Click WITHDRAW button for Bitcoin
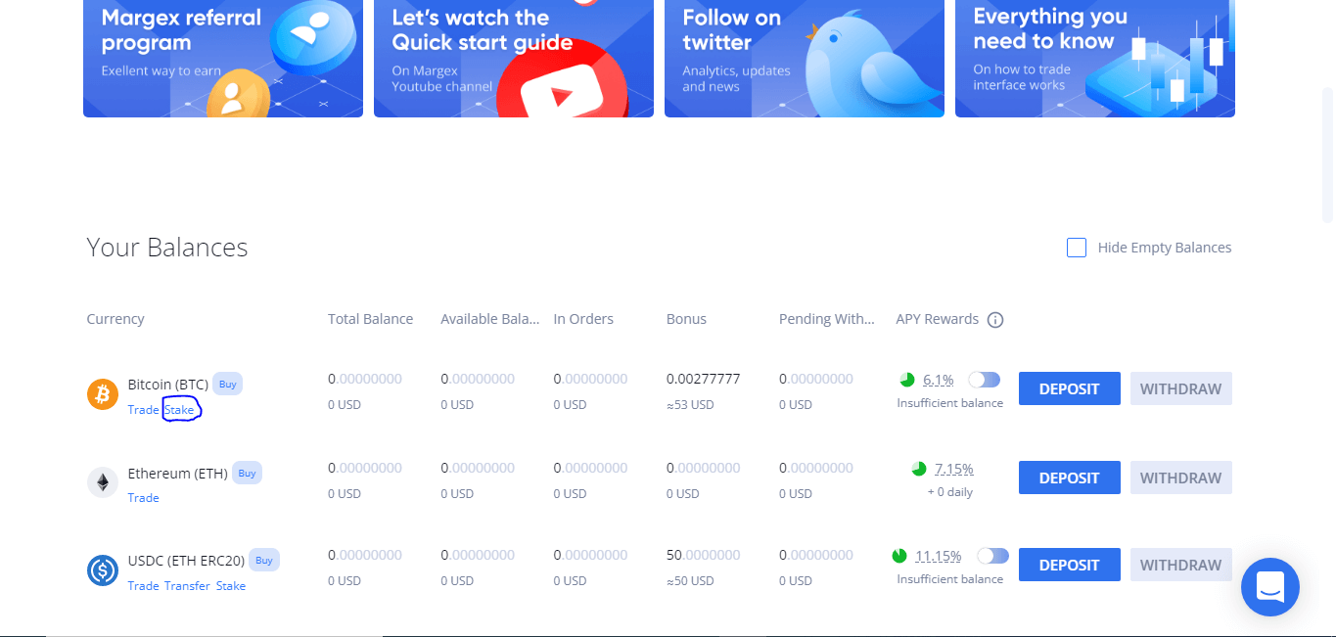Image resolution: width=1336 pixels, height=637 pixels. (x=1180, y=388)
